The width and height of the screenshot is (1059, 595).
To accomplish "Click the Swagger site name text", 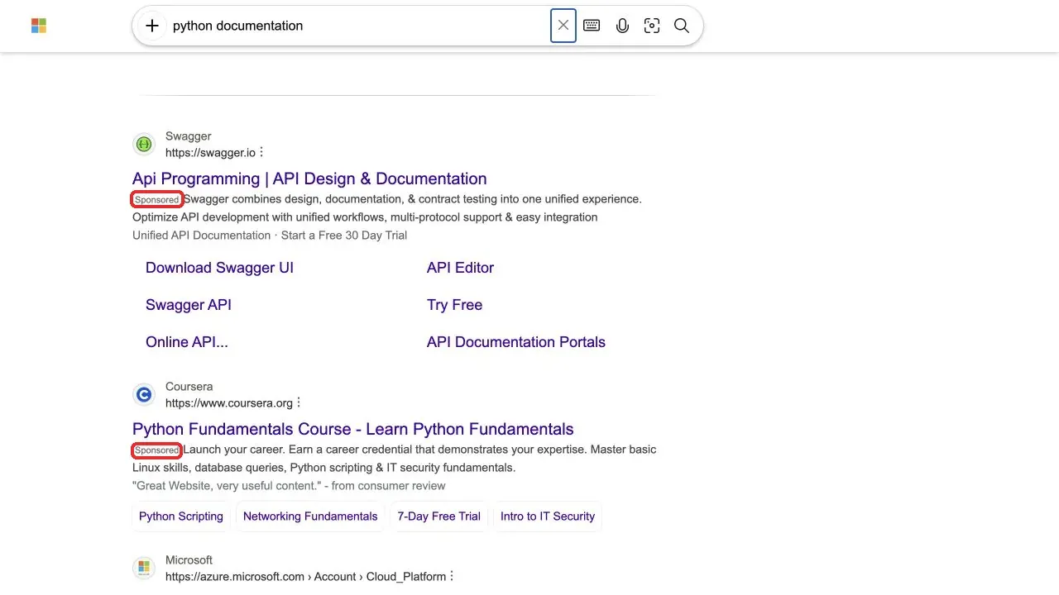I will pyautogui.click(x=189, y=136).
